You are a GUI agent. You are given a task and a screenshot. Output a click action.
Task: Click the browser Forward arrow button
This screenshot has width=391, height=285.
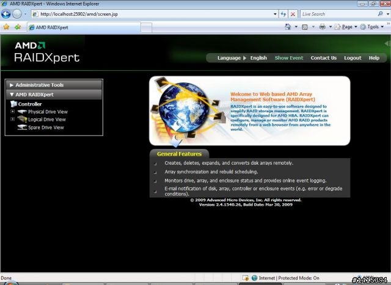[x=17, y=14]
